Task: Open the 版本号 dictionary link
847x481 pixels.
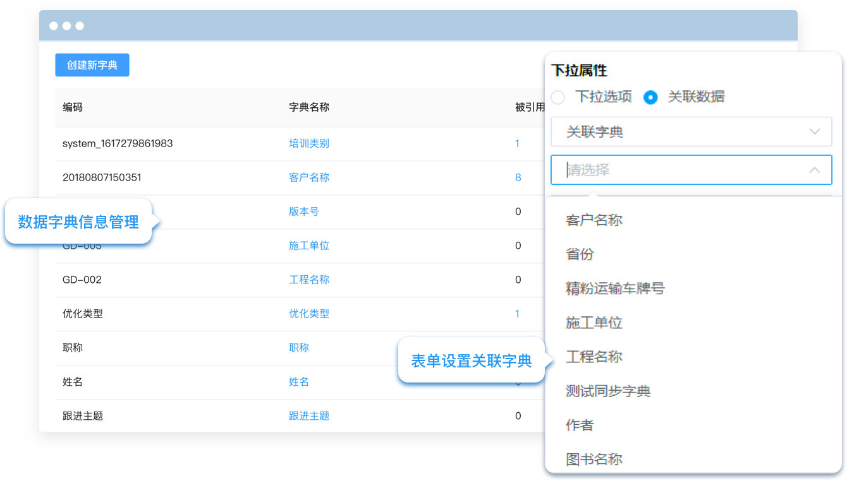Action: coord(304,211)
